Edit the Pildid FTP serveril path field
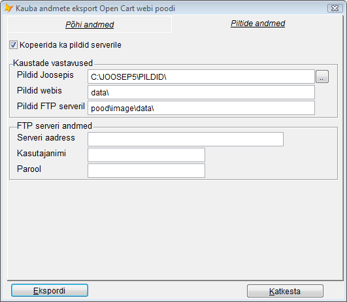347x302 pixels. click(201, 108)
